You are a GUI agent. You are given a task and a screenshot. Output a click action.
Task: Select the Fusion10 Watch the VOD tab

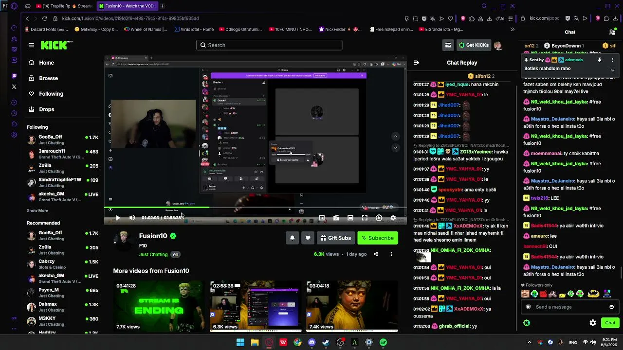pos(127,6)
